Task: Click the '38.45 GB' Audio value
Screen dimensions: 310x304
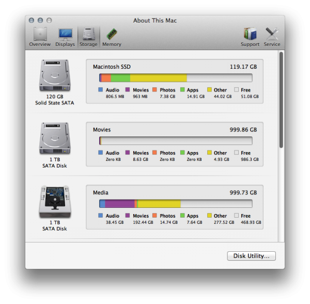Action: [115, 222]
